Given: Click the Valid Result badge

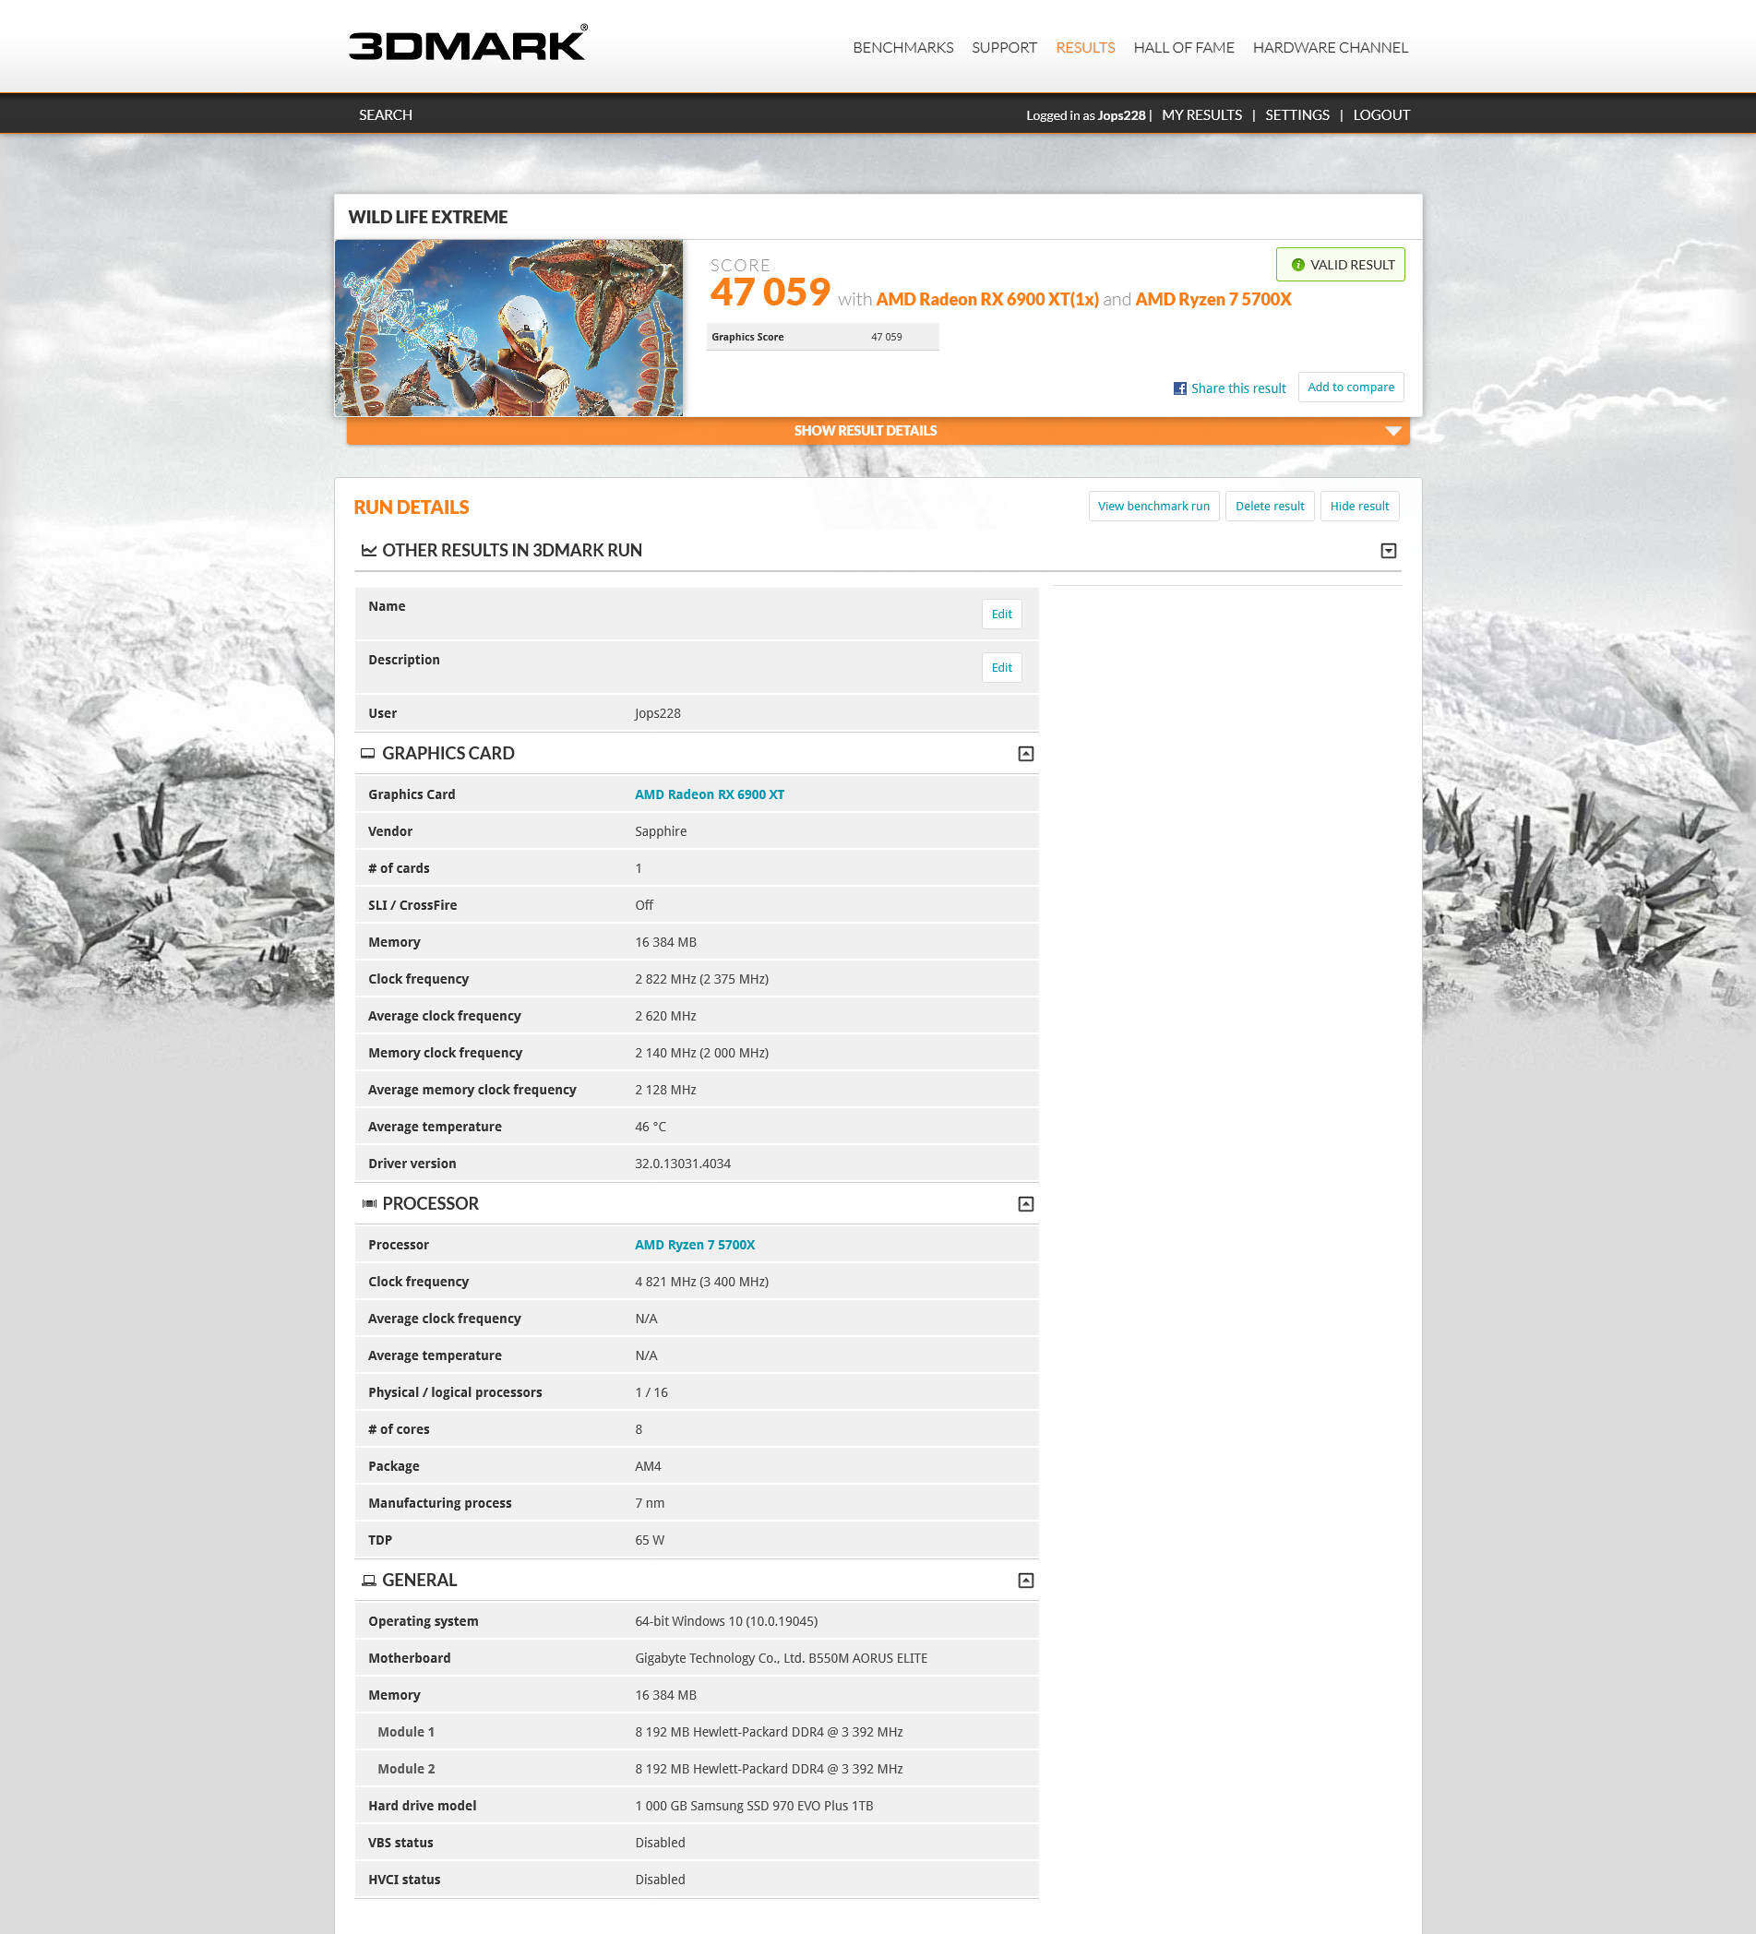Looking at the screenshot, I should [1340, 265].
